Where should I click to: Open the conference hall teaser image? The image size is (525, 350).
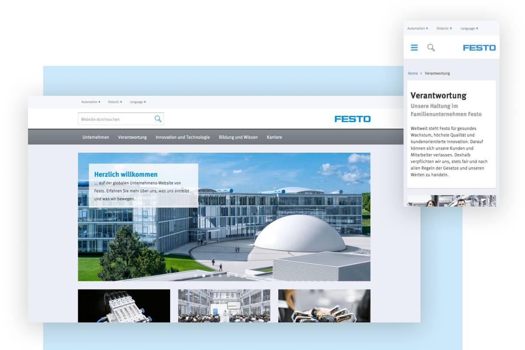(224, 306)
